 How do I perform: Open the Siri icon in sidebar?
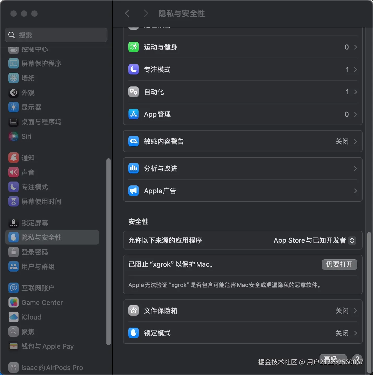click(14, 136)
